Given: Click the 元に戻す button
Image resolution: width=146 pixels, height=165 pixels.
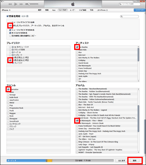Looking at the screenshot, I should click(121, 161).
